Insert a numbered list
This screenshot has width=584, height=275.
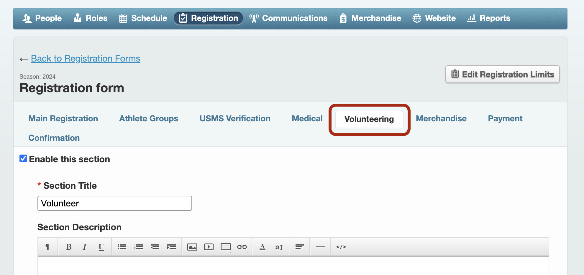138,247
